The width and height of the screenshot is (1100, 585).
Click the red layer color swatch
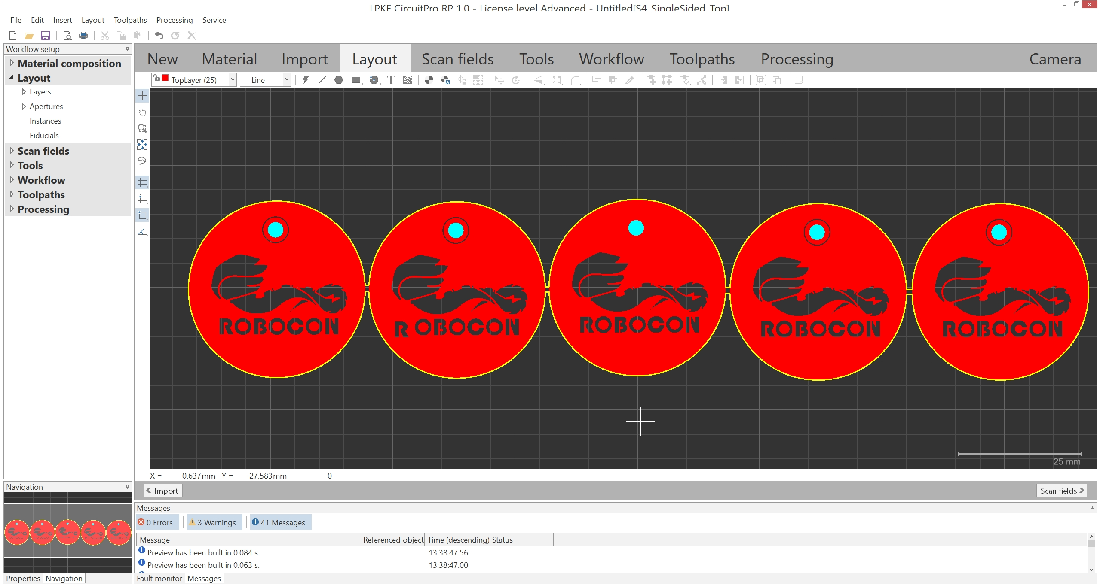point(165,78)
